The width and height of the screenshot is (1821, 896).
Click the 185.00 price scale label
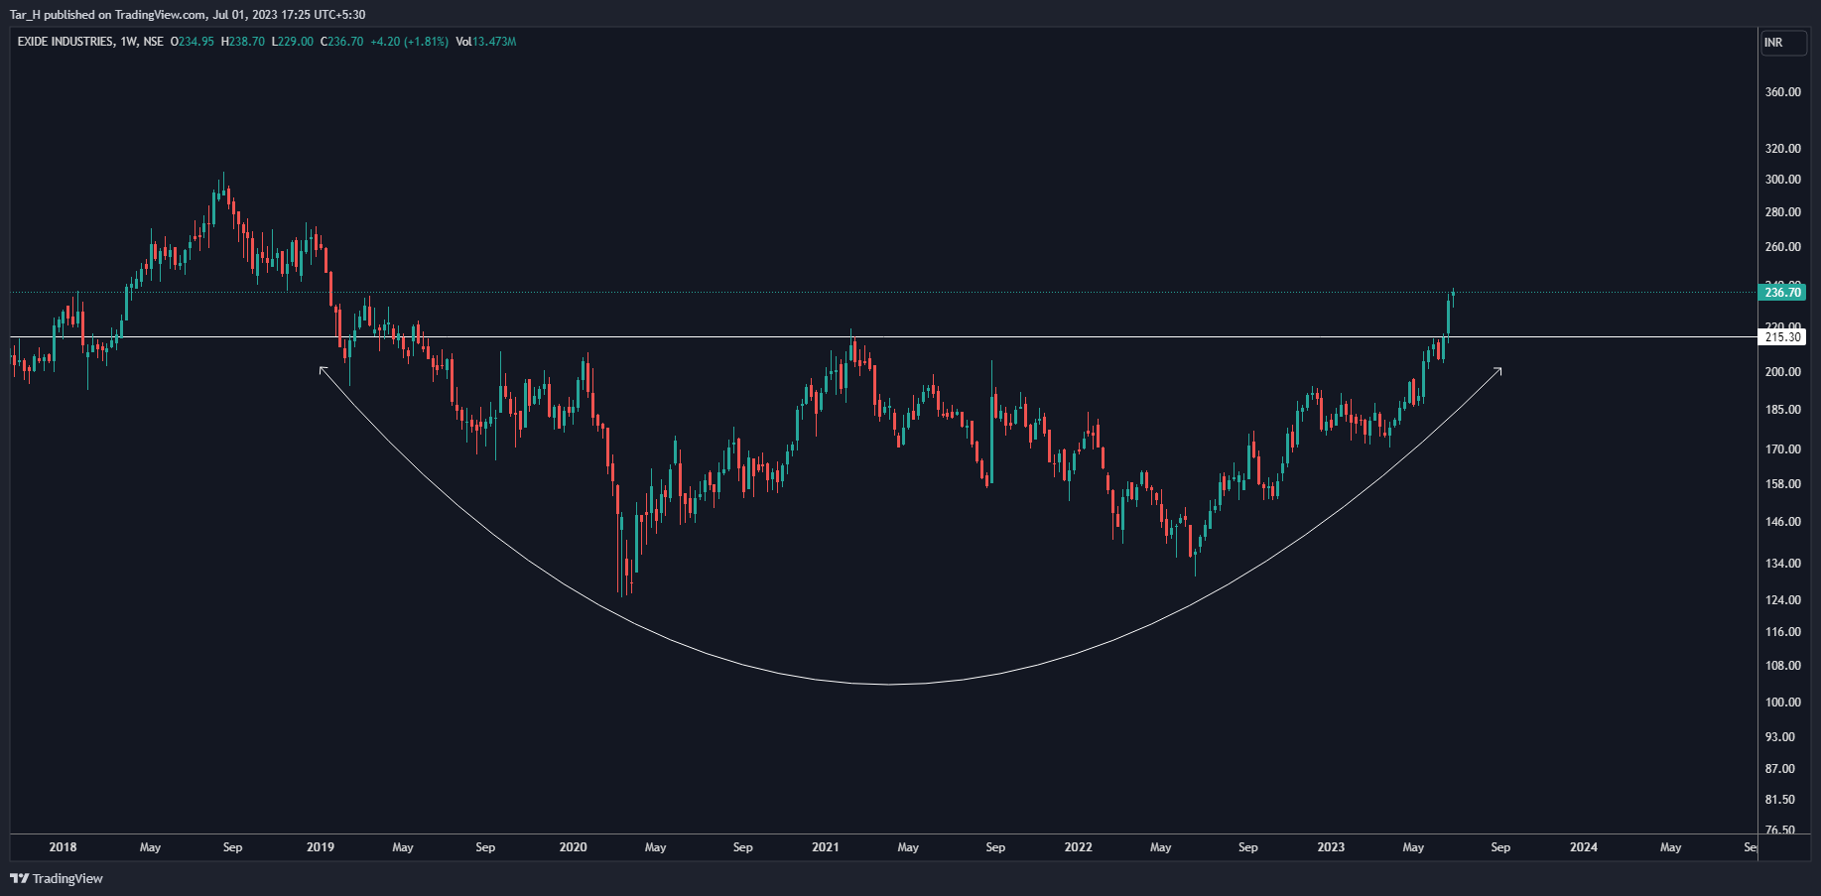[1782, 410]
